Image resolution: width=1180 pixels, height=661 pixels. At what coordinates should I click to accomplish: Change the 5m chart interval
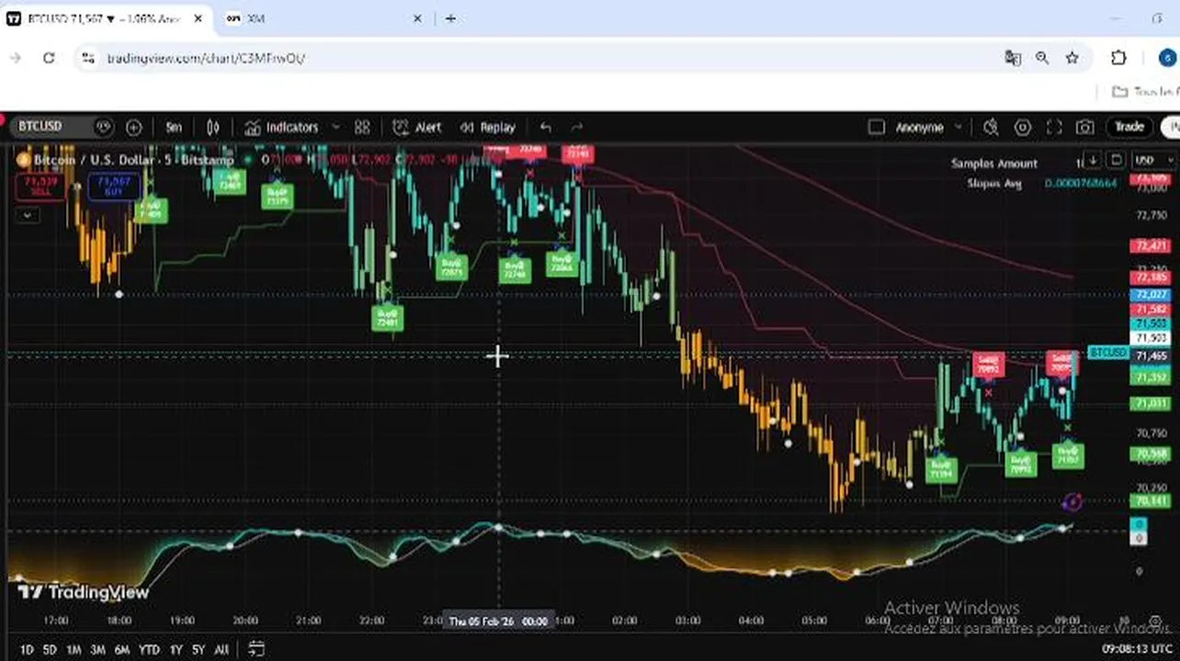click(174, 128)
